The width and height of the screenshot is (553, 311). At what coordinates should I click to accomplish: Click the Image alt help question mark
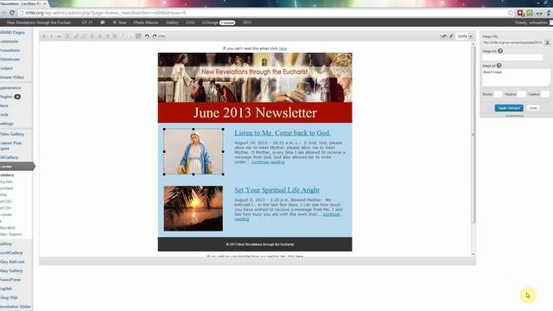point(499,66)
